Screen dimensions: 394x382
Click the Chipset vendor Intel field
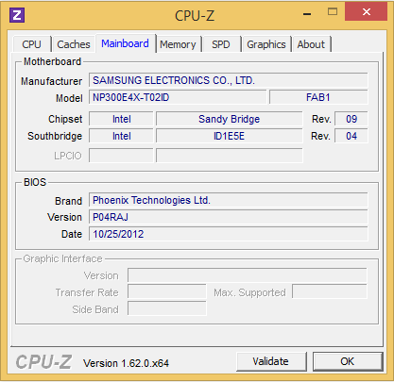(121, 119)
